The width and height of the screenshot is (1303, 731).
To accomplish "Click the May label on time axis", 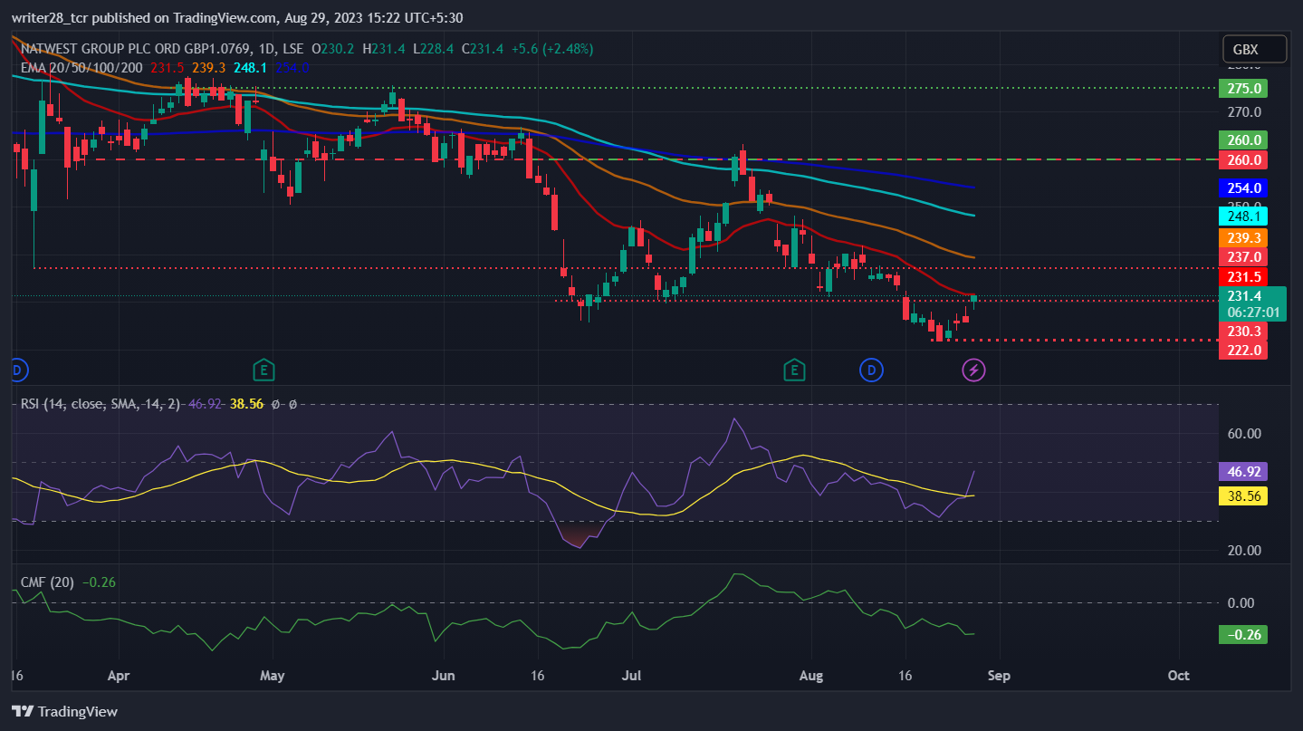I will pos(272,676).
